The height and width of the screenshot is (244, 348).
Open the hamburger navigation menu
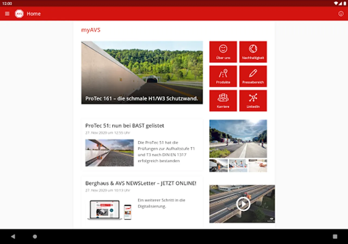pyautogui.click(x=7, y=14)
